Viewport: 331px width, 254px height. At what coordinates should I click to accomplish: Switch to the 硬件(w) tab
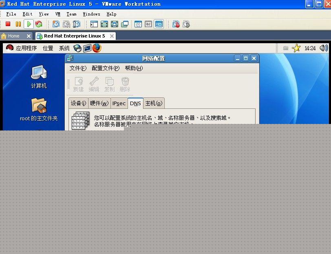pyautogui.click(x=99, y=104)
